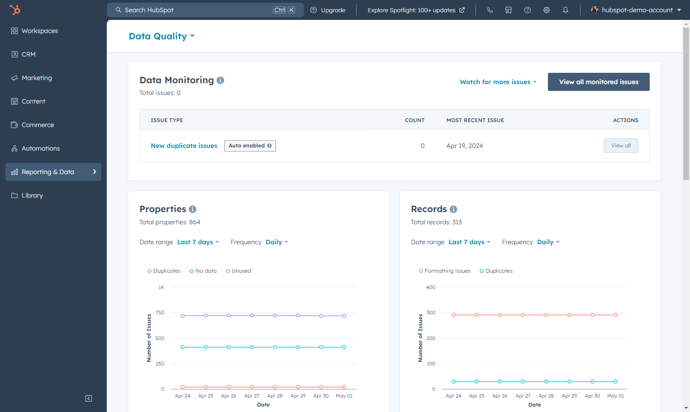This screenshot has height=412, width=690.
Task: Open Marketing menu in sidebar
Action: (x=53, y=78)
